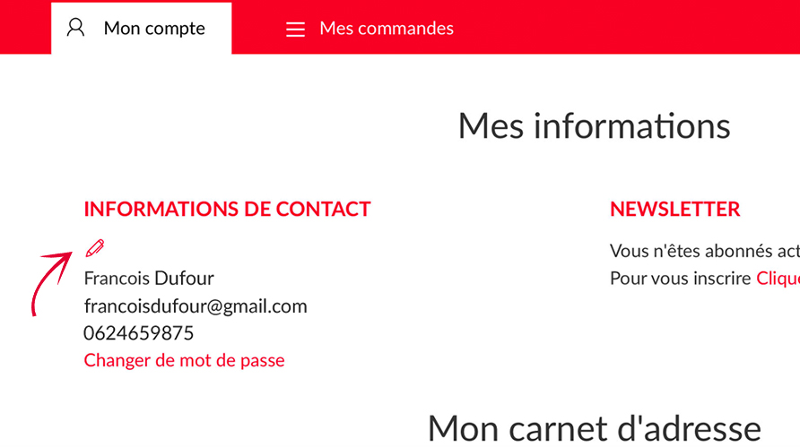This screenshot has width=800, height=447.
Task: Edit contact information with the pencil icon
Action: [x=94, y=248]
